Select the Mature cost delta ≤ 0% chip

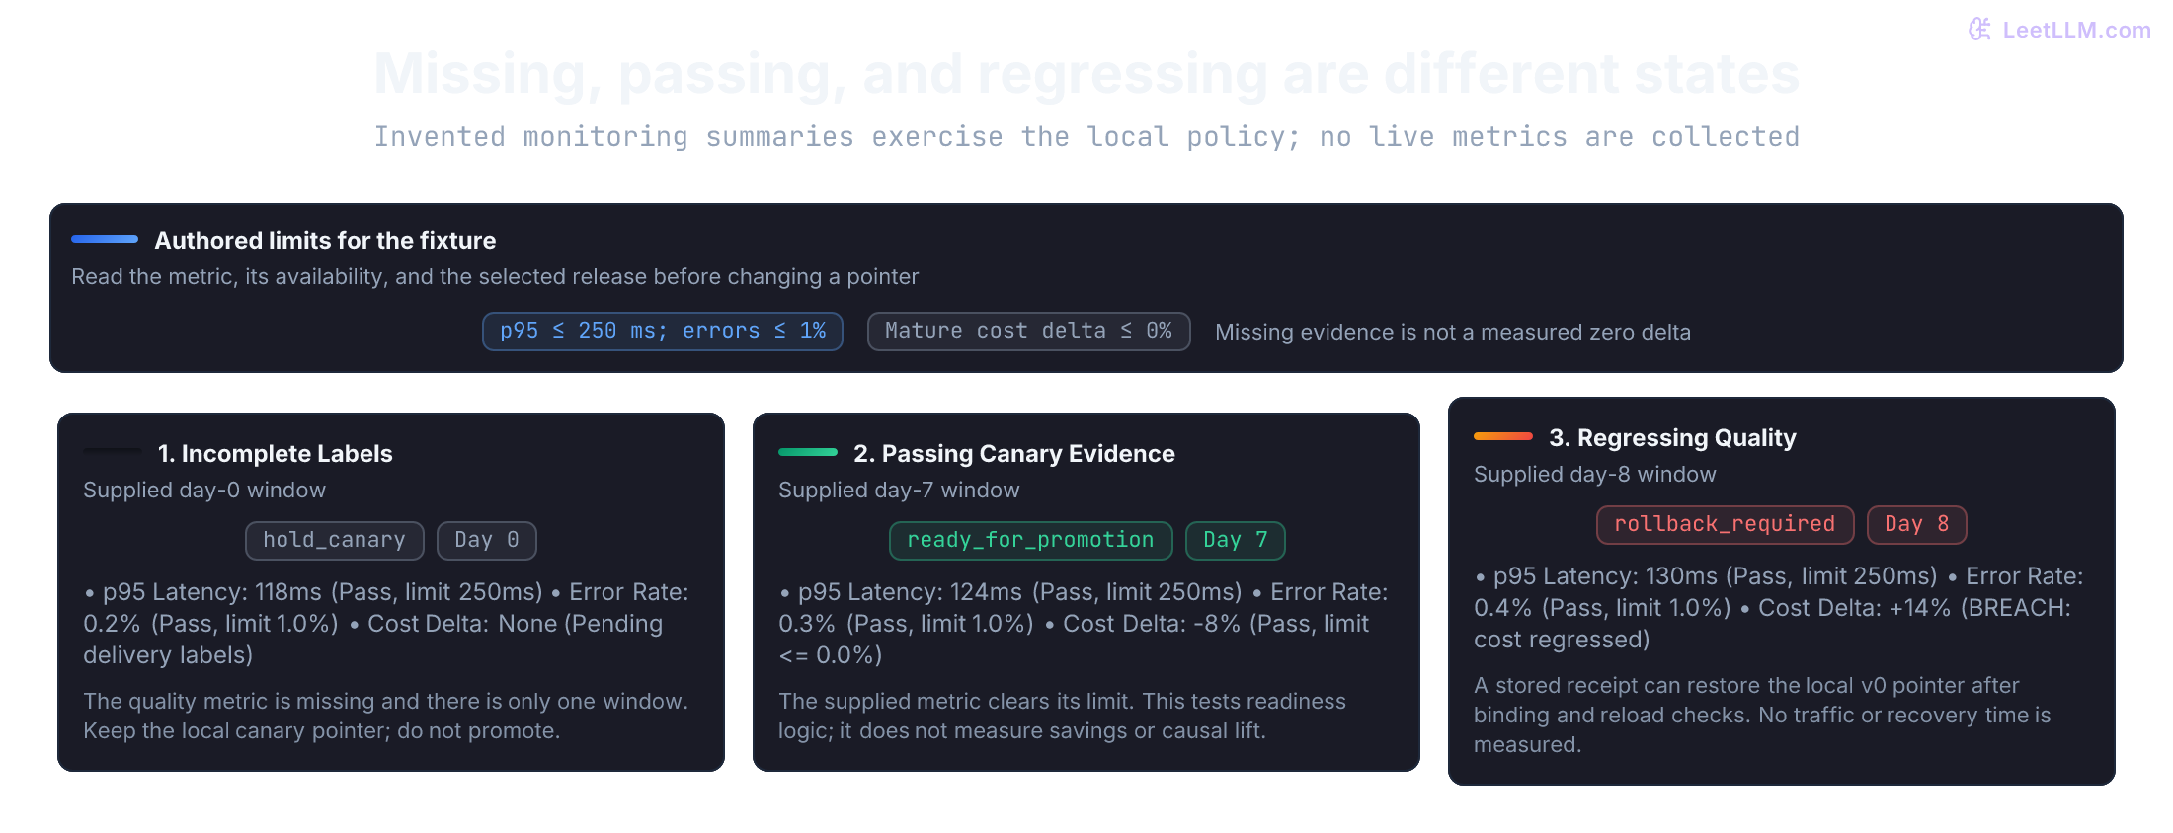[x=1028, y=332]
